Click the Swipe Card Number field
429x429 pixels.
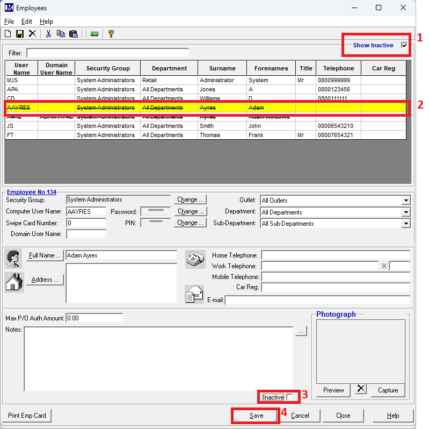[86, 223]
